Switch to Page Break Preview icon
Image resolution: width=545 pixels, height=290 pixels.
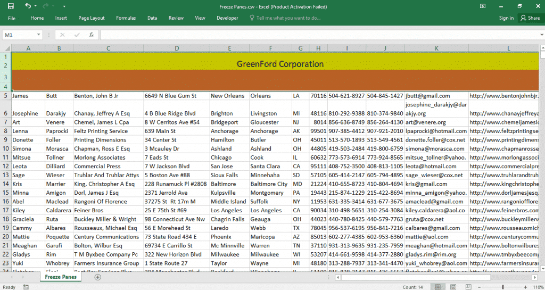pos(468,287)
